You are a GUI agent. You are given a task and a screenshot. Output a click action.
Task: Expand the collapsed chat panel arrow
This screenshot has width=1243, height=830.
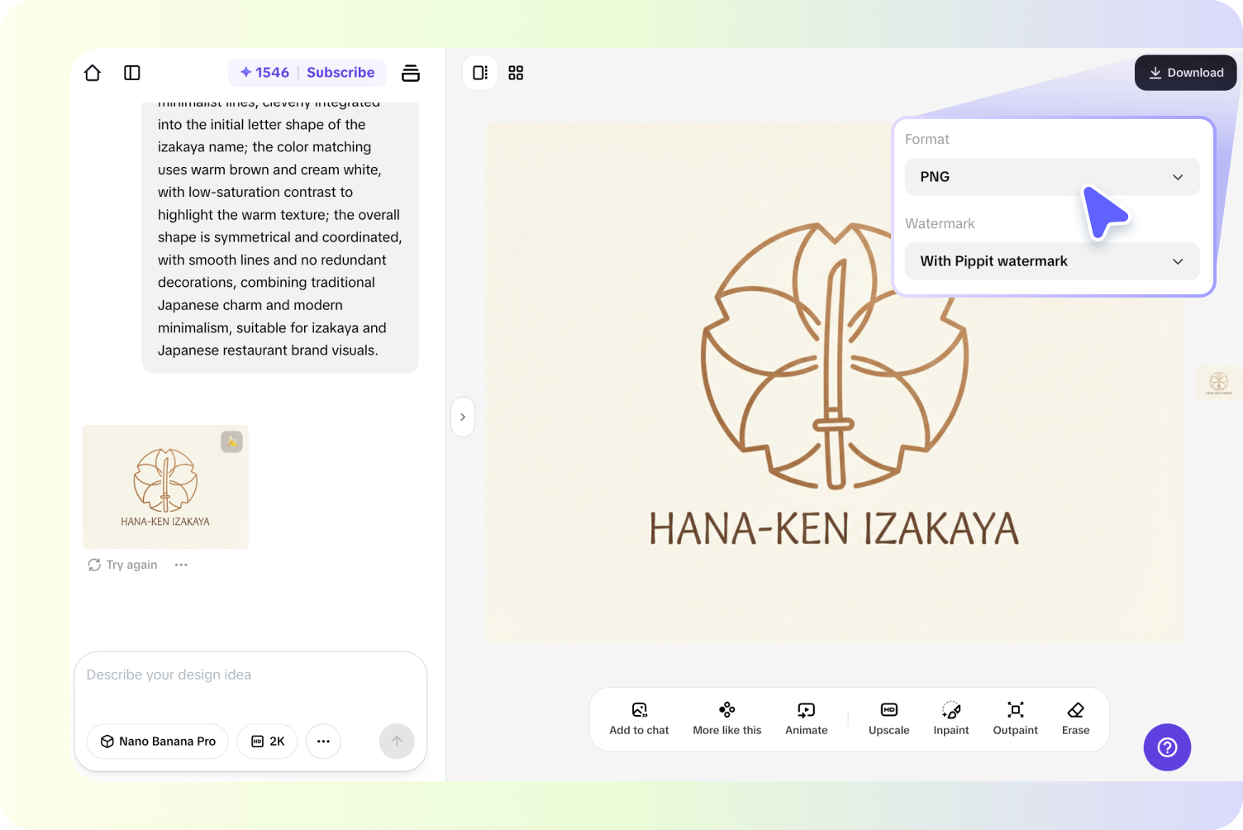(x=463, y=417)
